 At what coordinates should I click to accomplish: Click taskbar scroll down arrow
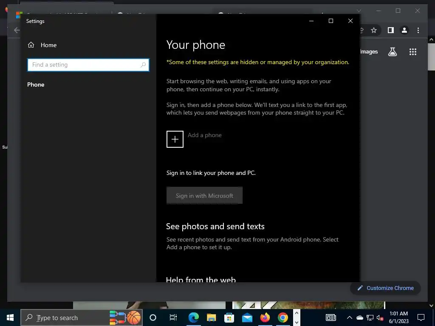[296, 322]
